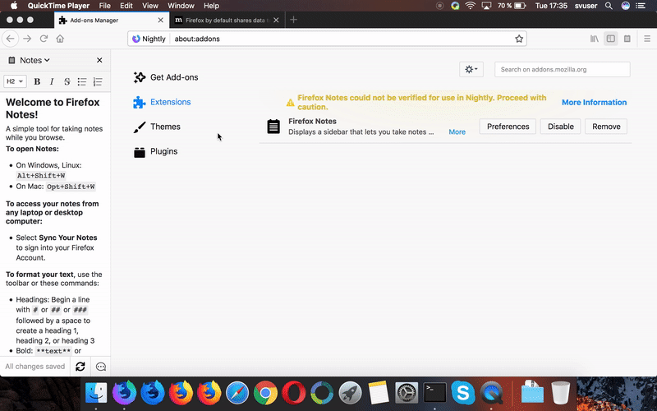Toggle italic formatting in Notes toolbar
Image resolution: width=657 pixels, height=411 pixels.
[52, 81]
